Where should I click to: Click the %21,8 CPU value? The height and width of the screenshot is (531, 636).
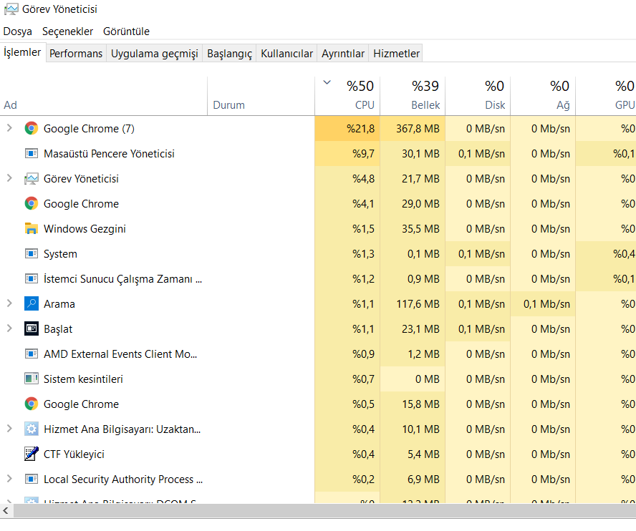[x=360, y=129]
